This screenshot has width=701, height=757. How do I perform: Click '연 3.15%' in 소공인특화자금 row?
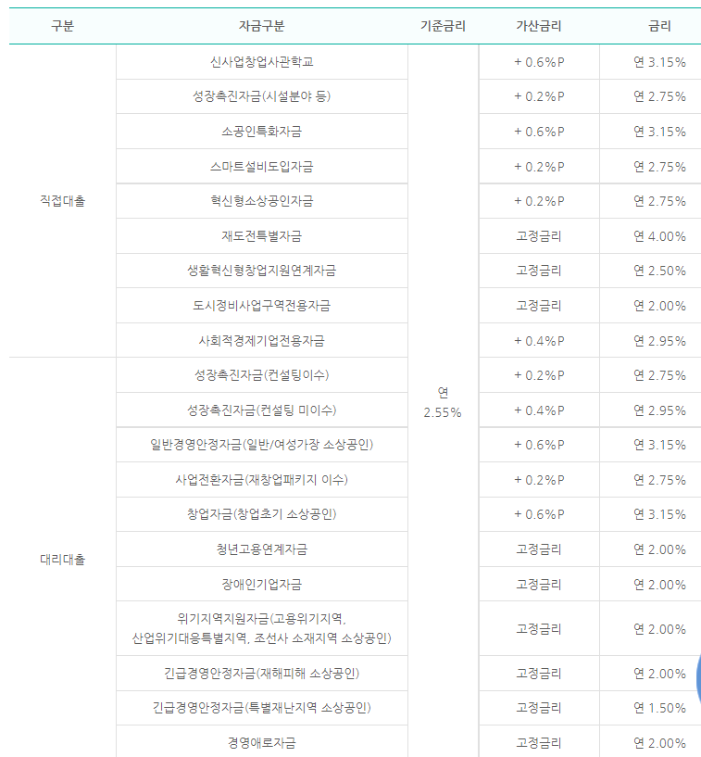[659, 132]
